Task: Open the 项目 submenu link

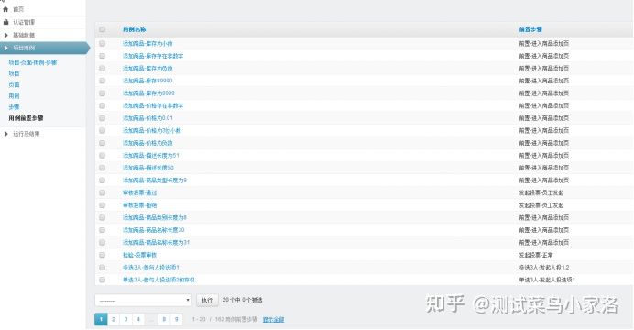Action: (x=14, y=73)
